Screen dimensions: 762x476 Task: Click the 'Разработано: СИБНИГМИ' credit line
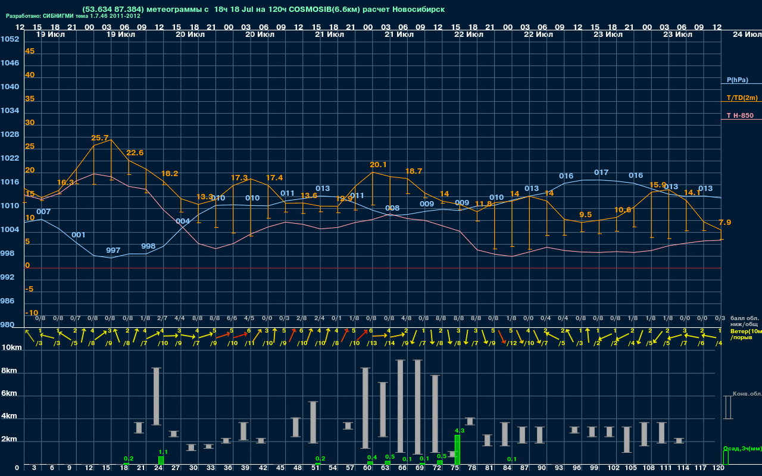tap(73, 16)
